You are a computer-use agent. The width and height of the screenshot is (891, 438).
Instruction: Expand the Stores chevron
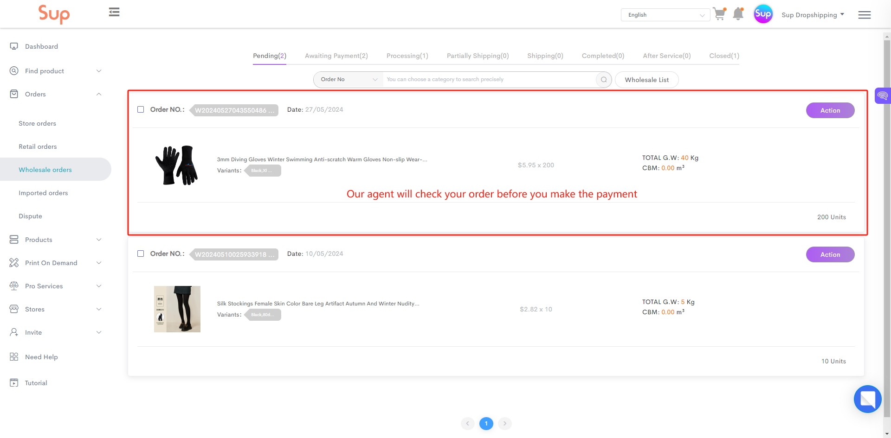pos(99,309)
